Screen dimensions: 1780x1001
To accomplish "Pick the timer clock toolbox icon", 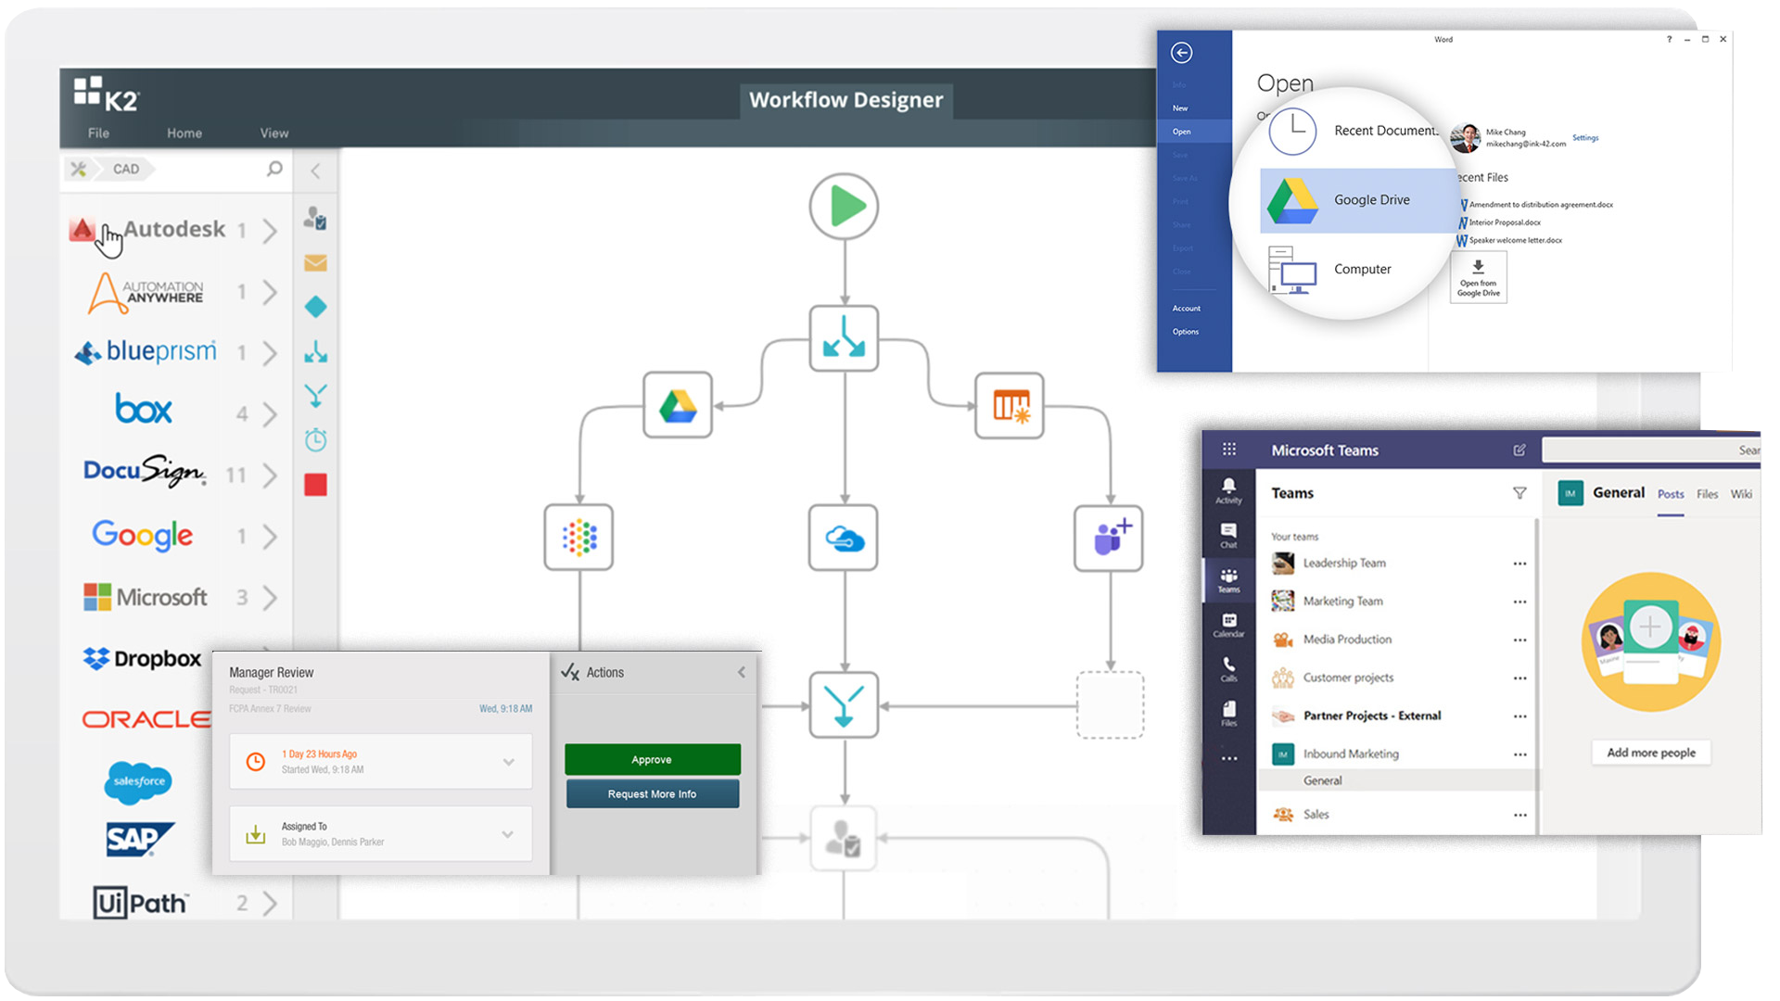I will tap(315, 440).
